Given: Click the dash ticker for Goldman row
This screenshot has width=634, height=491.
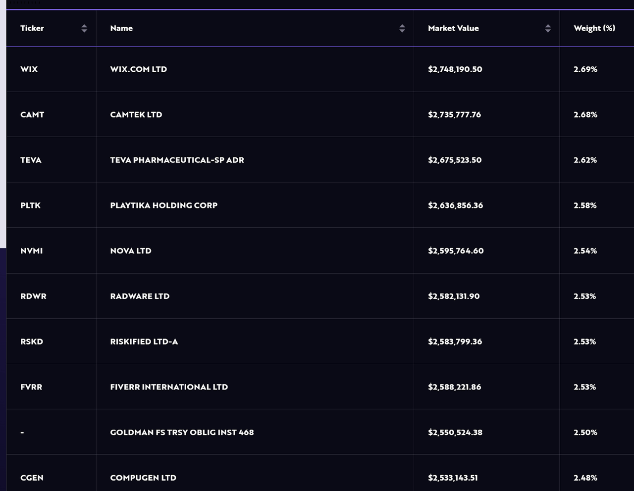Looking at the screenshot, I should click(x=22, y=433).
